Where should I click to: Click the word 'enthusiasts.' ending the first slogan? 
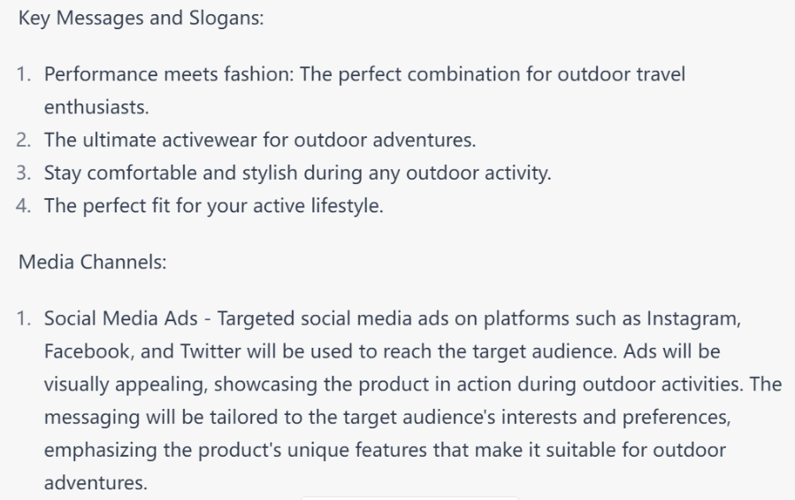96,107
